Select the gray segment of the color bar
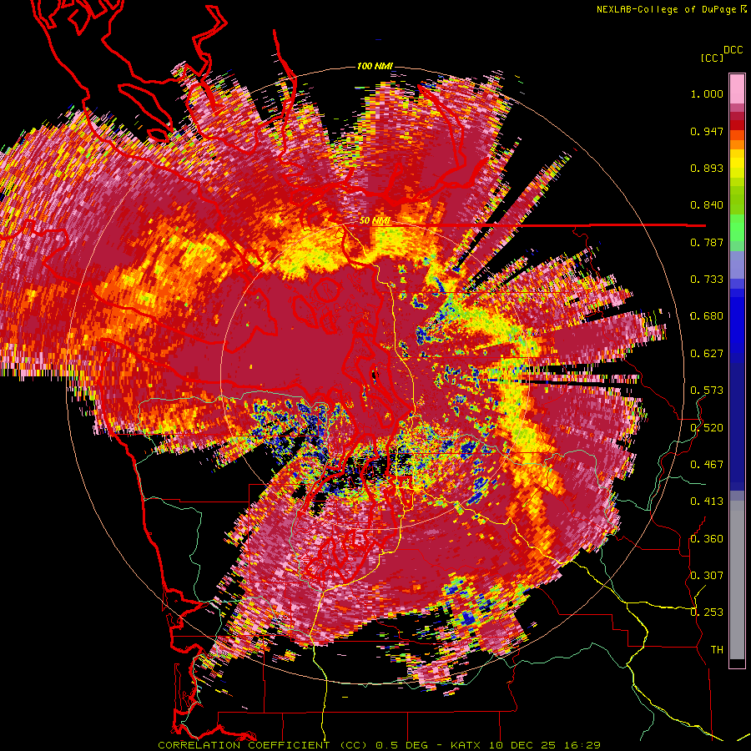Image resolution: width=751 pixels, height=751 pixels. pyautogui.click(x=737, y=580)
